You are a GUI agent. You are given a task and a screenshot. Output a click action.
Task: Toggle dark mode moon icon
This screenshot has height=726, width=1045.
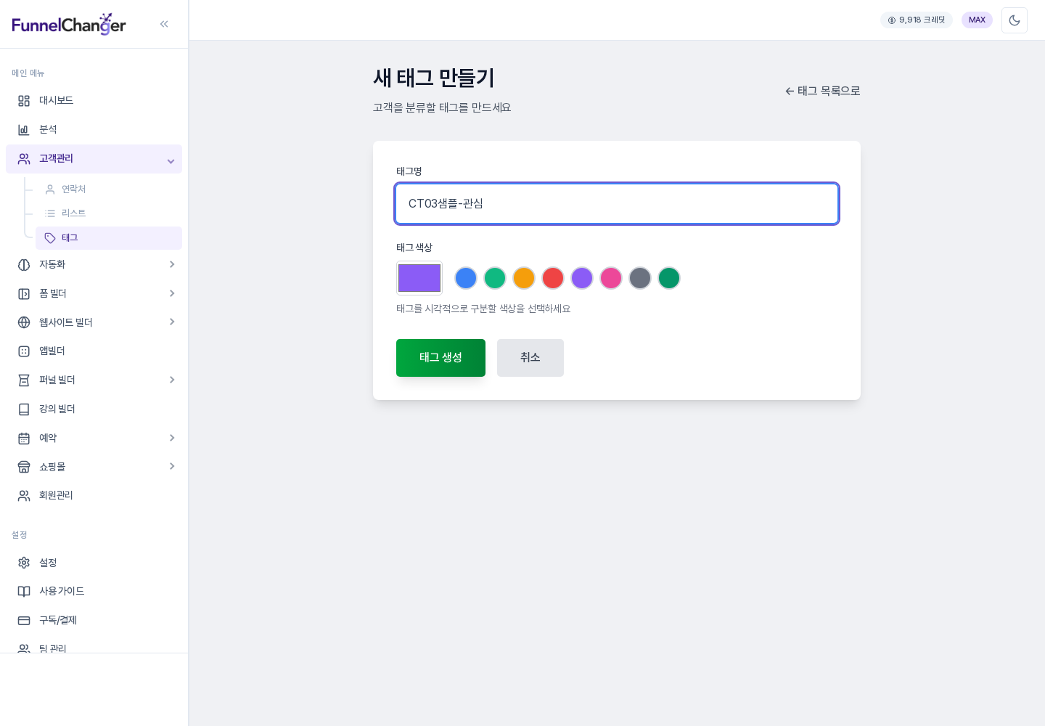(1015, 20)
